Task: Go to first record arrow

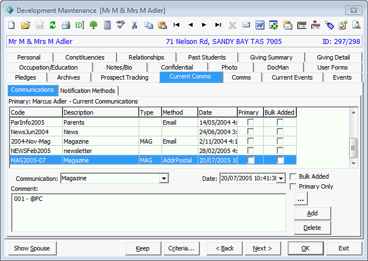Action: (176, 24)
